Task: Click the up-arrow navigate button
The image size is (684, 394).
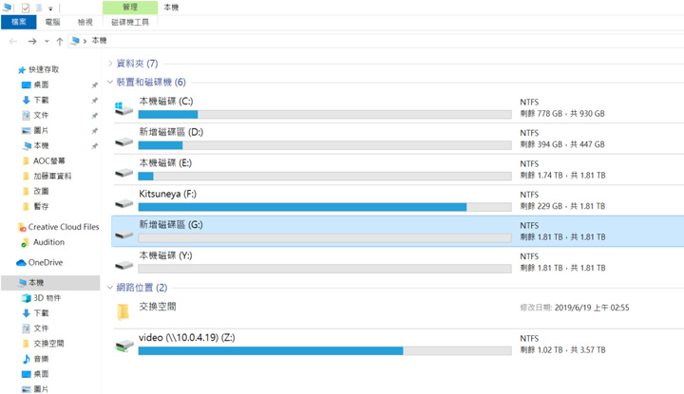Action: click(60, 41)
